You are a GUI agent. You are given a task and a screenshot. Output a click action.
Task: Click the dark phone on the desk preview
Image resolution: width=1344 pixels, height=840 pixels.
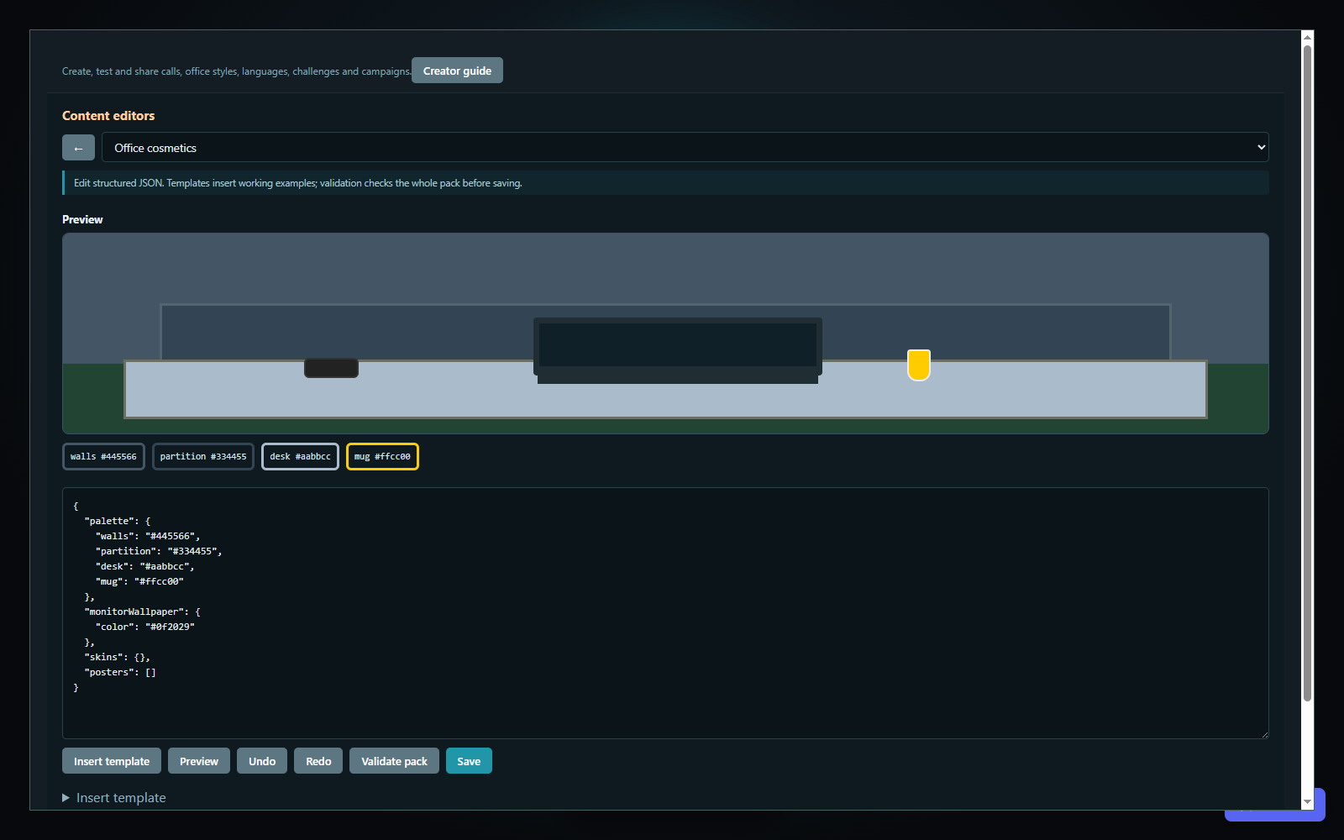(331, 368)
